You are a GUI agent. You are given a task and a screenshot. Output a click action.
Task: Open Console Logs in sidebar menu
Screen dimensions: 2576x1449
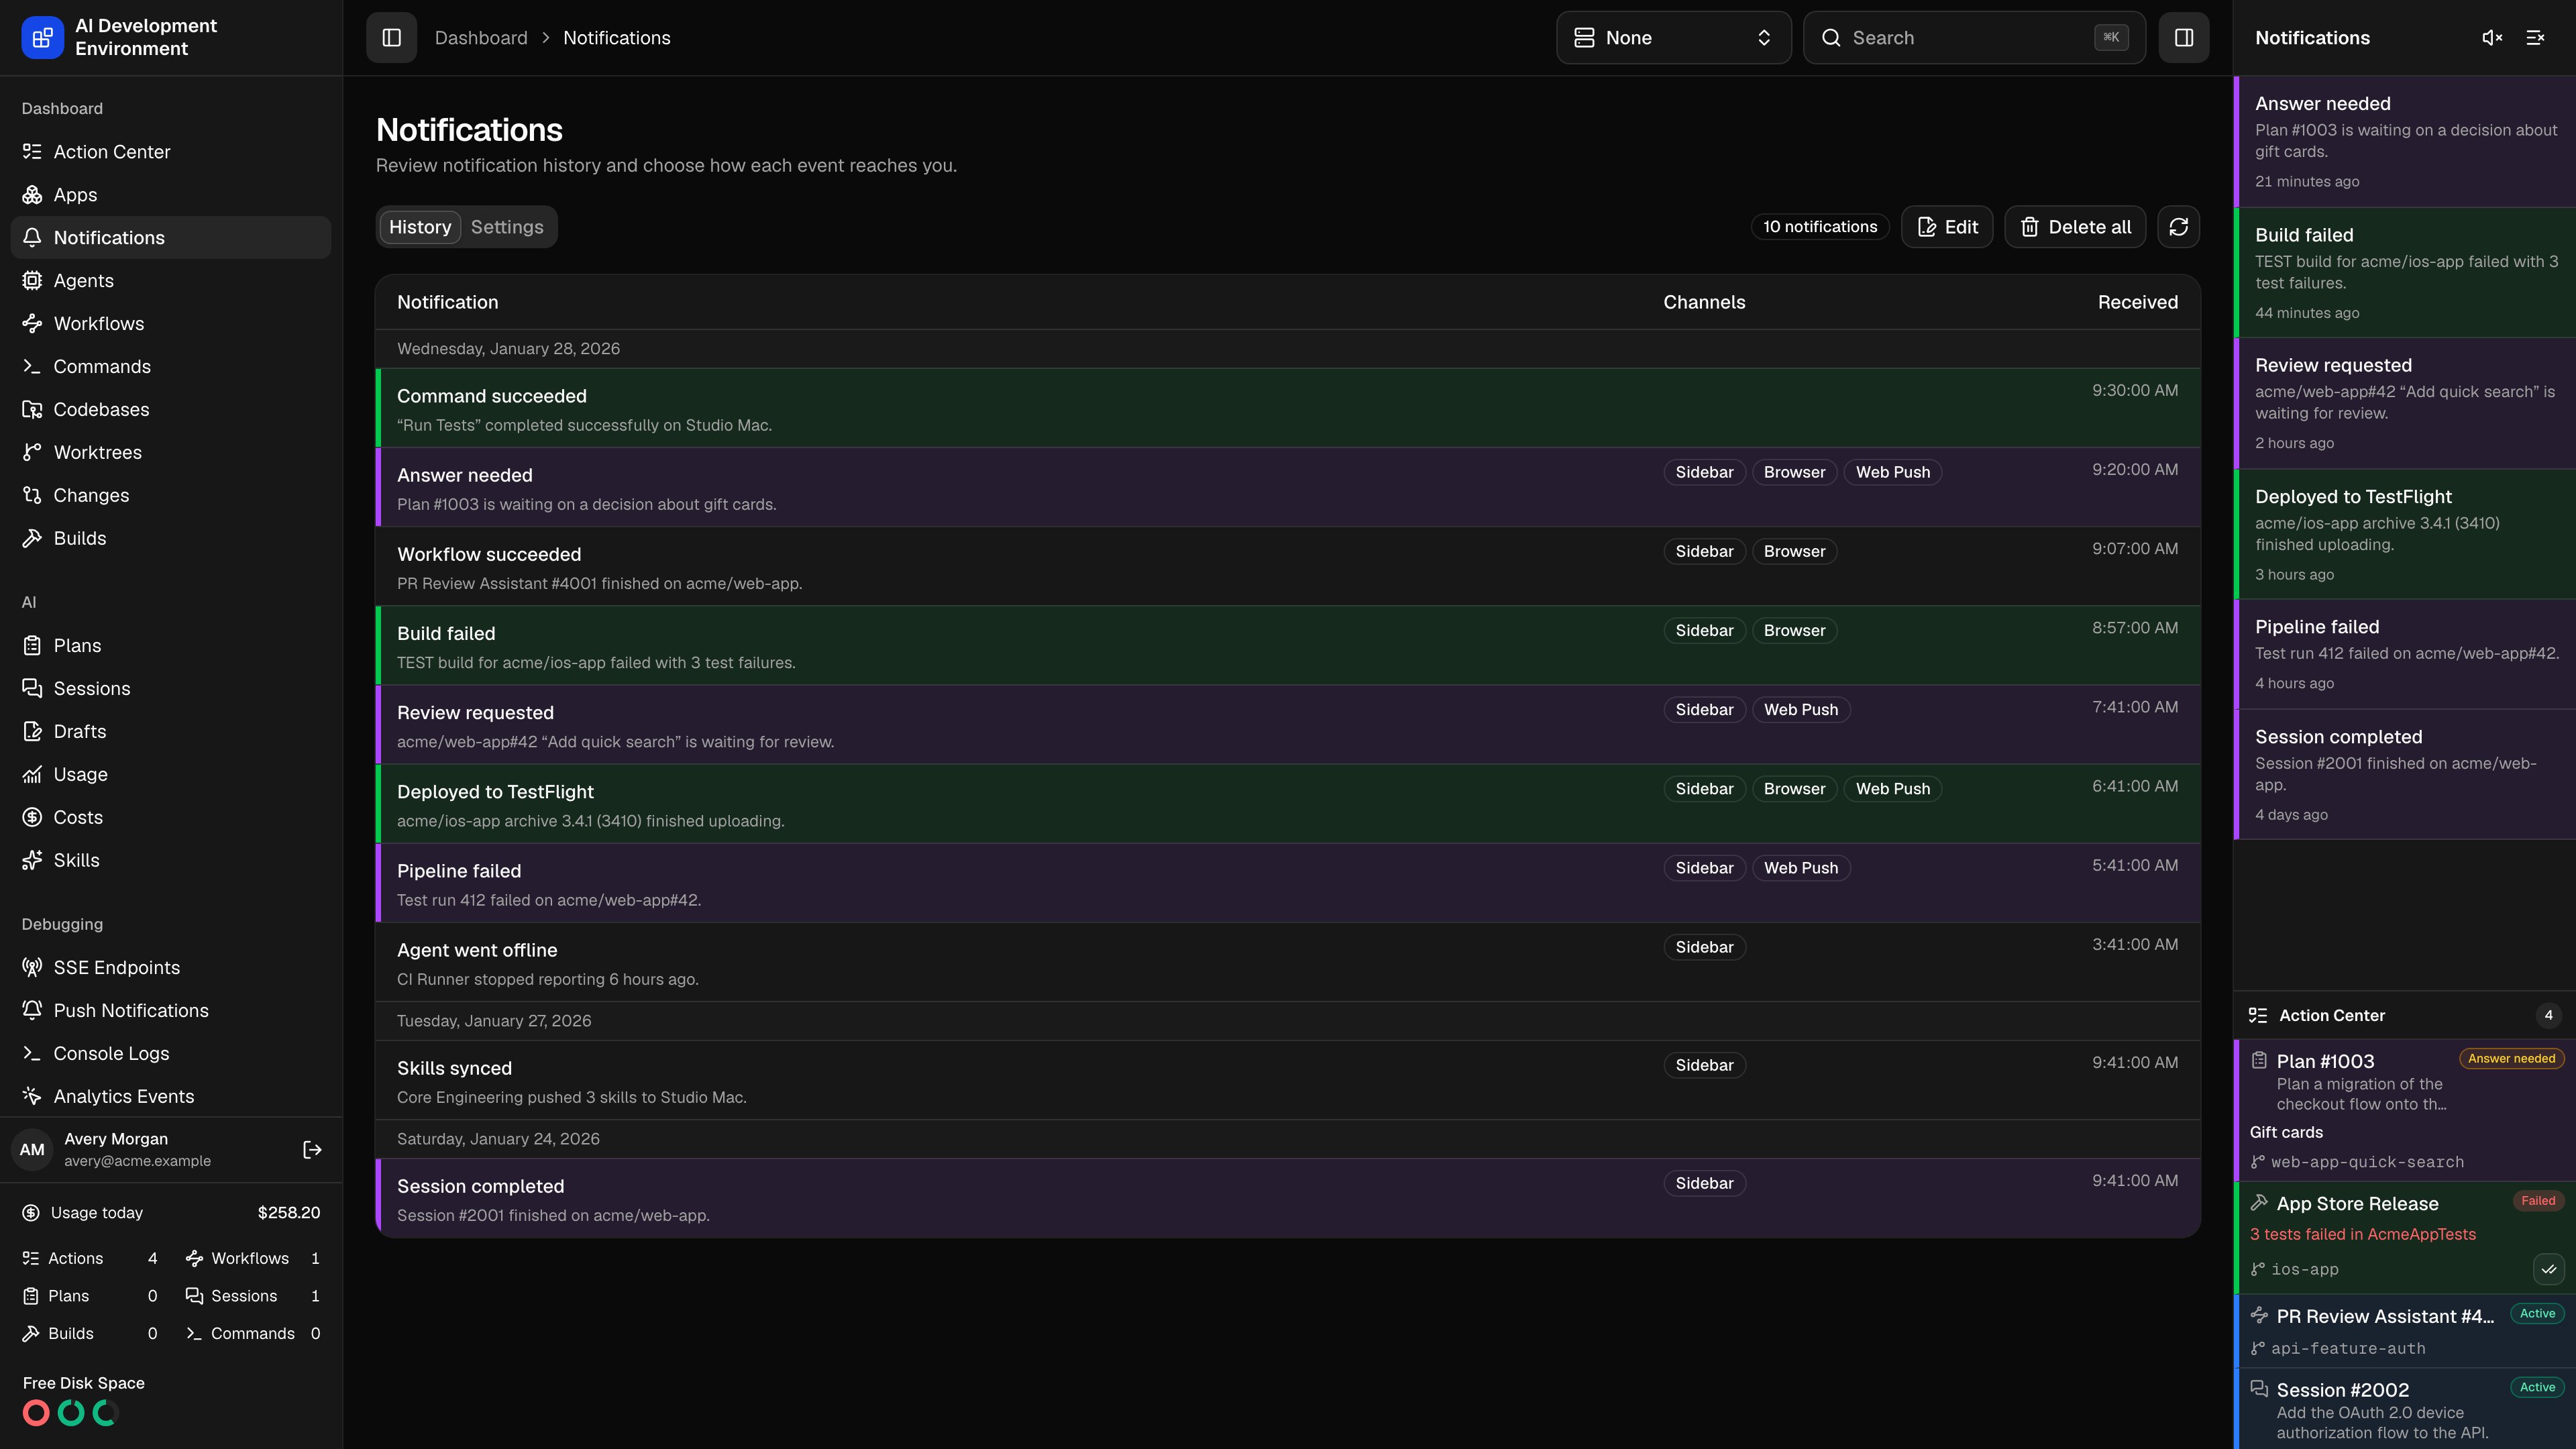coord(171,1054)
